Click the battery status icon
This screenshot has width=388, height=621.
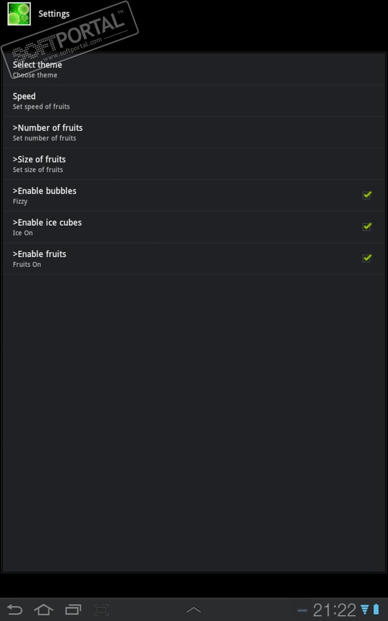376,610
